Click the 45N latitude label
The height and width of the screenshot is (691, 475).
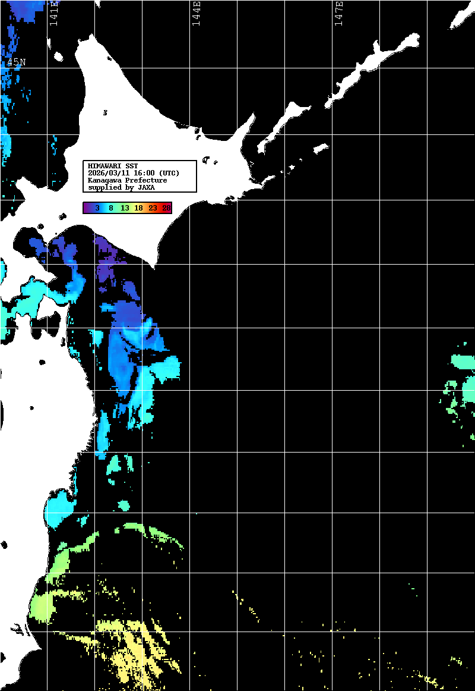16,62
